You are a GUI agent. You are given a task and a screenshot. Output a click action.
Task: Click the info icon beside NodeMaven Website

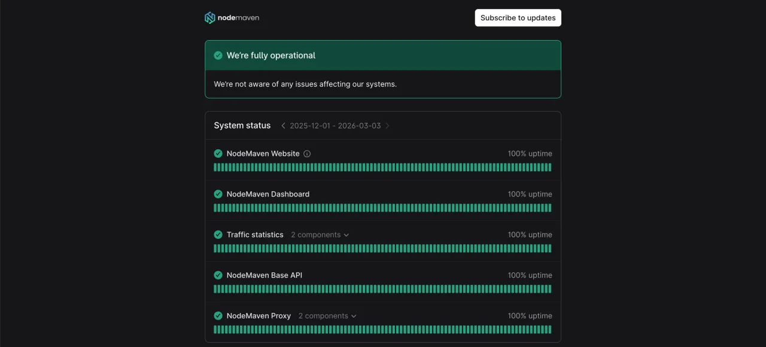(x=307, y=153)
